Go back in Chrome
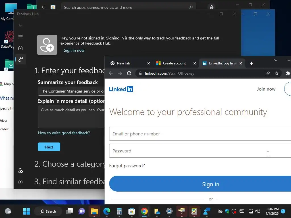 (111, 73)
